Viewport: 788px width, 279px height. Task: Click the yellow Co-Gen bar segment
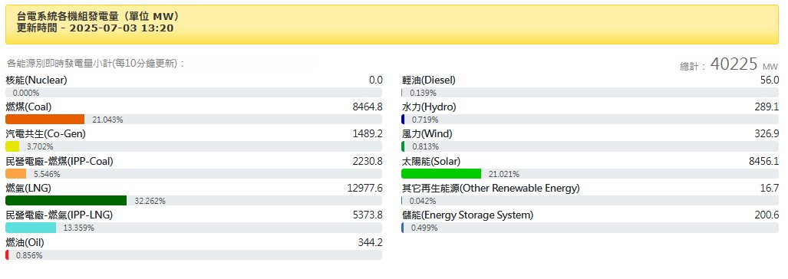click(x=12, y=146)
